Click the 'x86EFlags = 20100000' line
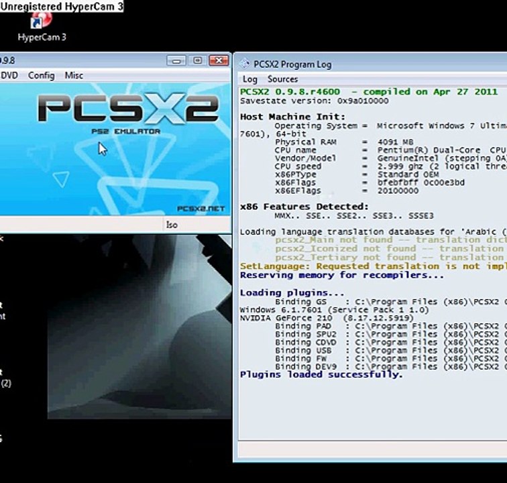The image size is (507, 483). tap(347, 191)
